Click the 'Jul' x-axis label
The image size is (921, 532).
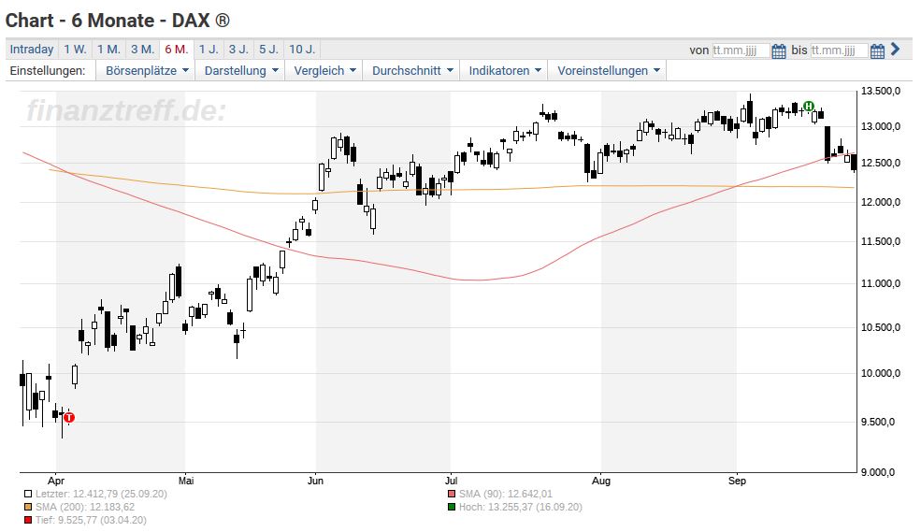[451, 481]
